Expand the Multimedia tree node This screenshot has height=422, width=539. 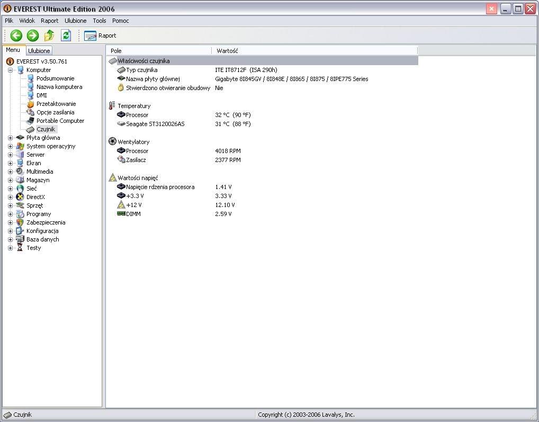(x=10, y=172)
